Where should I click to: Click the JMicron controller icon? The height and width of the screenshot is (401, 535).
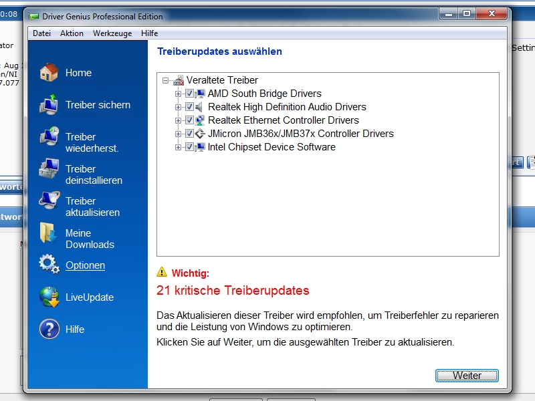[200, 134]
